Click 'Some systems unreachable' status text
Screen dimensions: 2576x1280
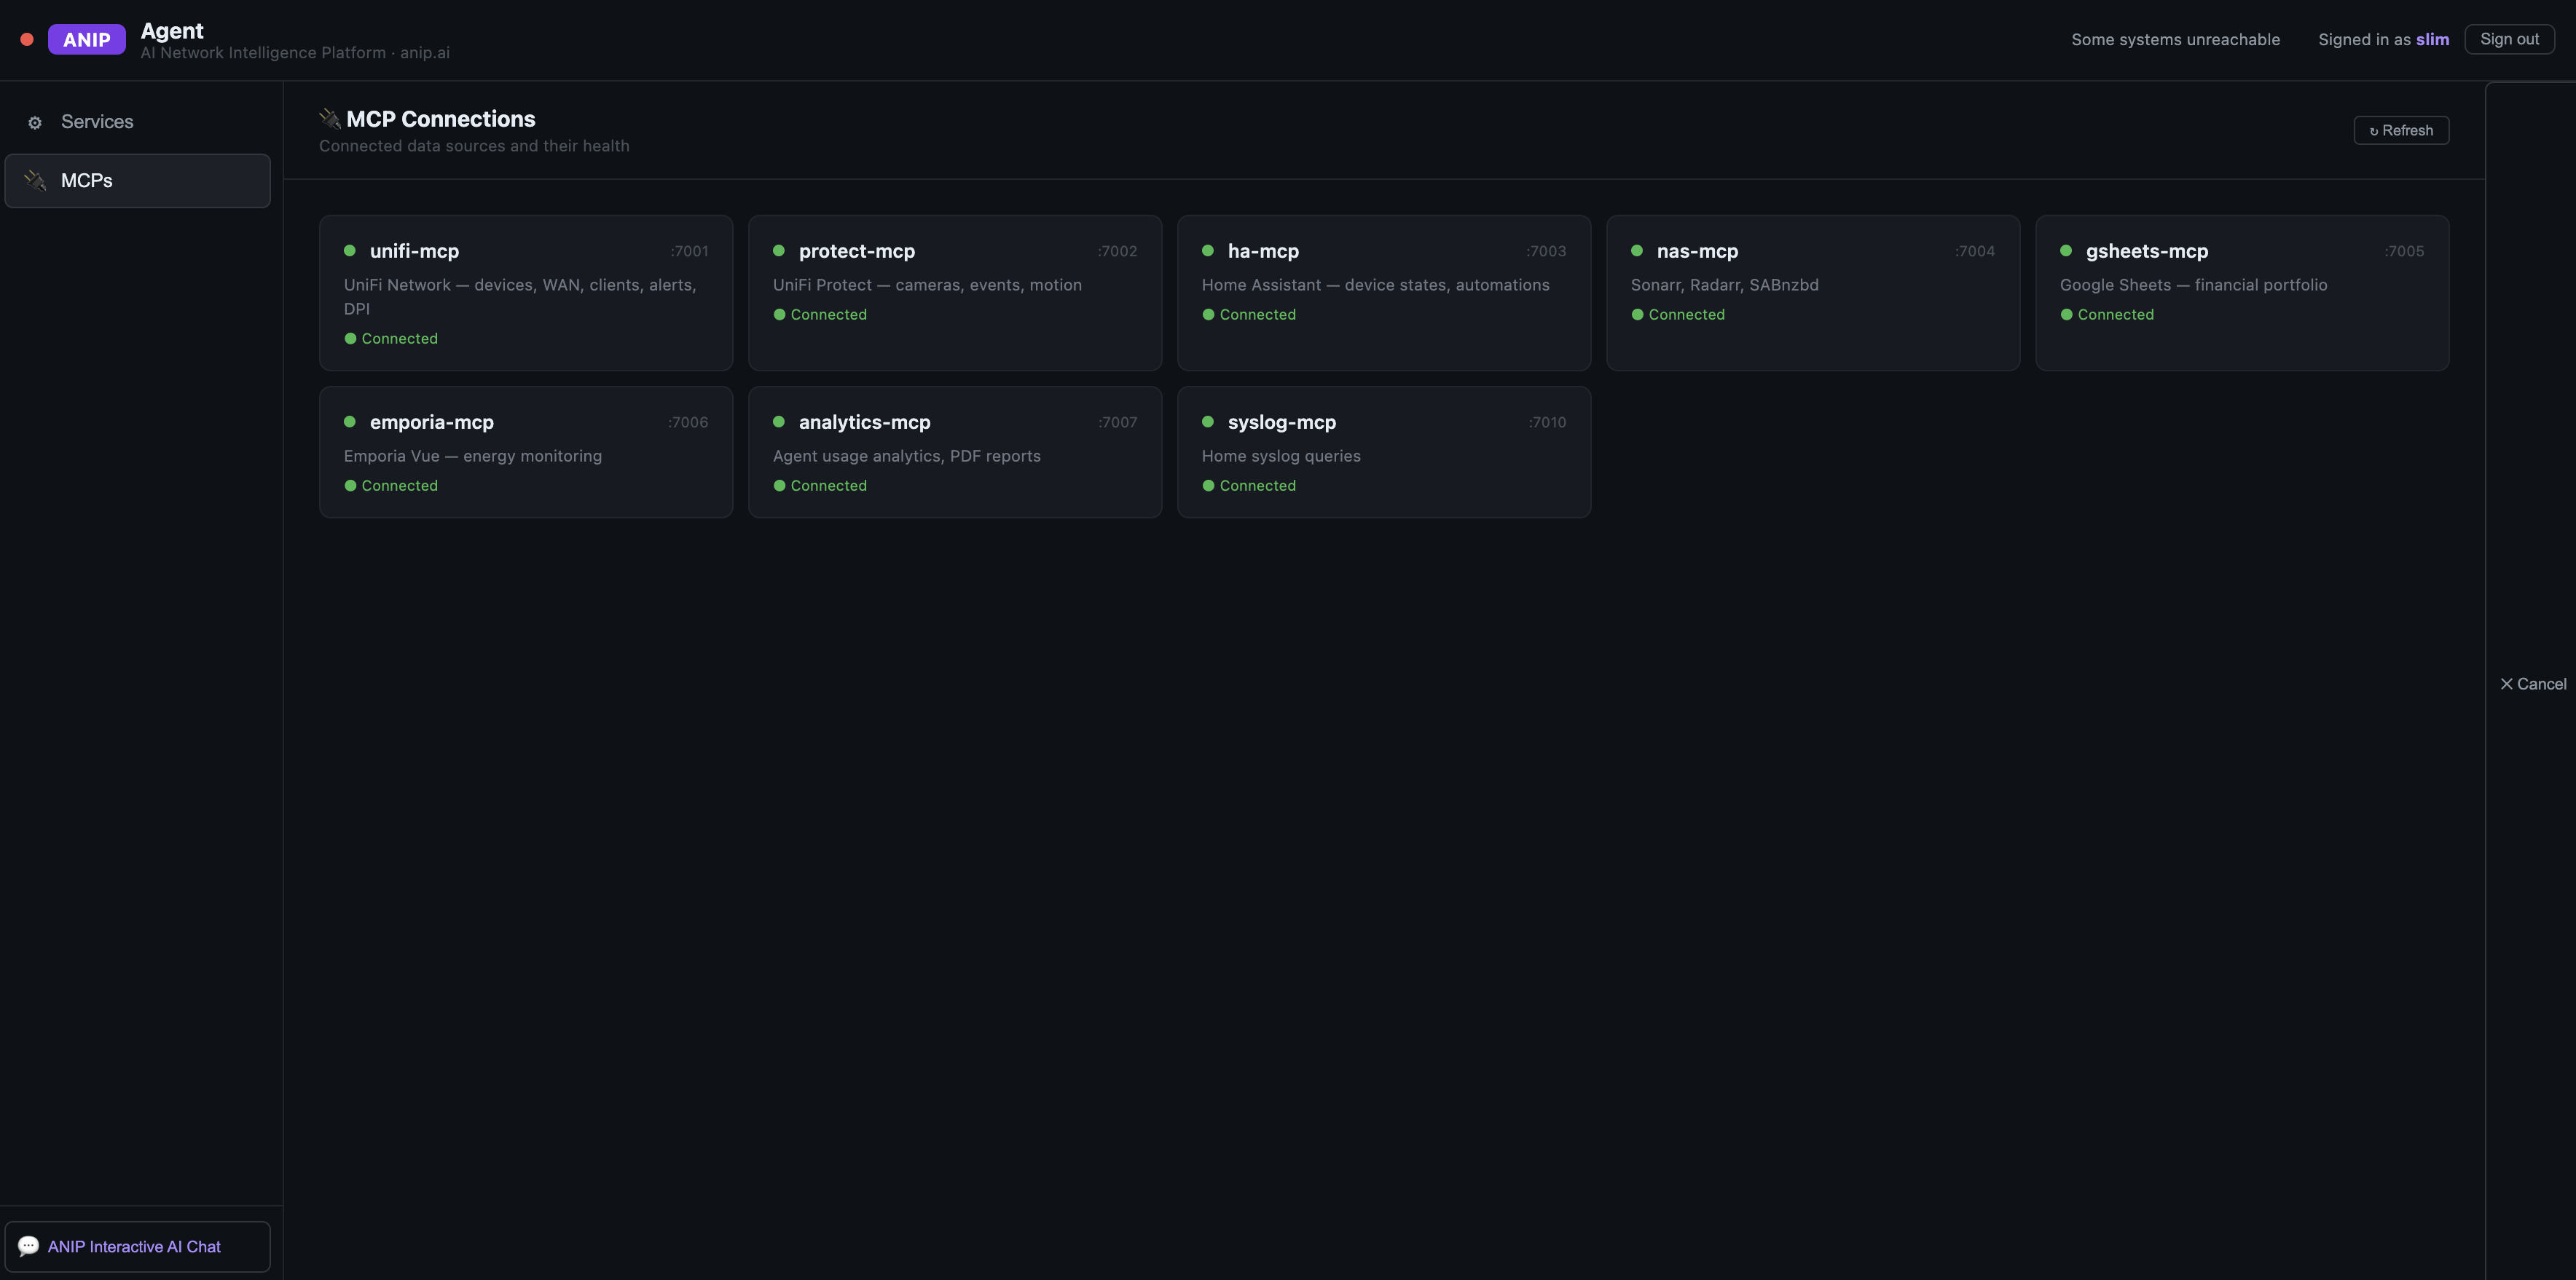coord(2175,39)
